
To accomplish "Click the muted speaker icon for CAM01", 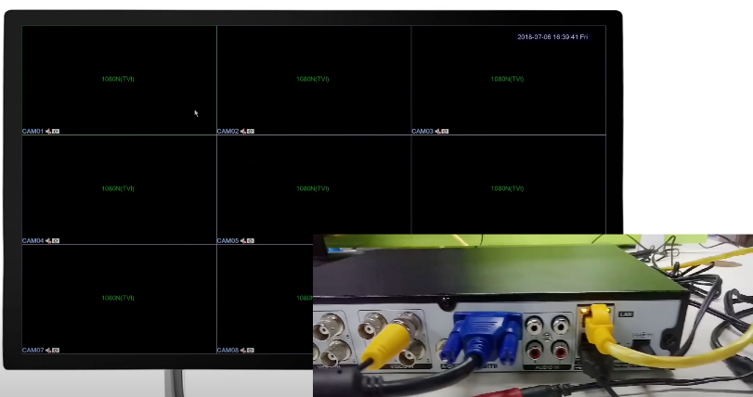I will point(48,132).
